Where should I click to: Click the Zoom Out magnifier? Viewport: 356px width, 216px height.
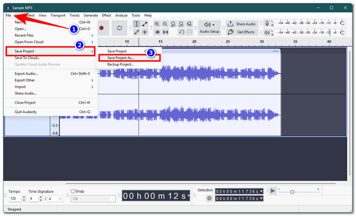[x=165, y=24]
